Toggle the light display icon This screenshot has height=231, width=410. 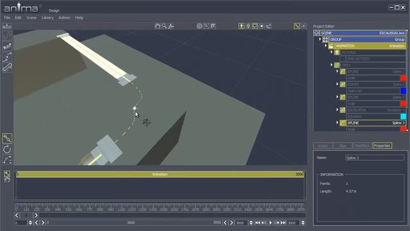click(x=262, y=26)
